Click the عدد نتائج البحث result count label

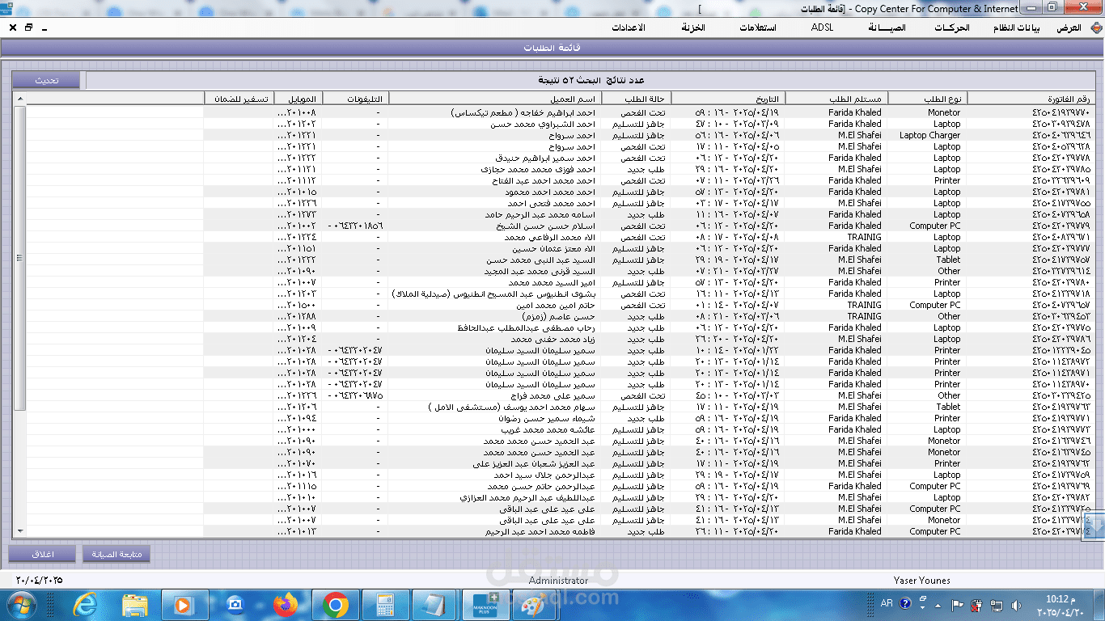coord(591,80)
